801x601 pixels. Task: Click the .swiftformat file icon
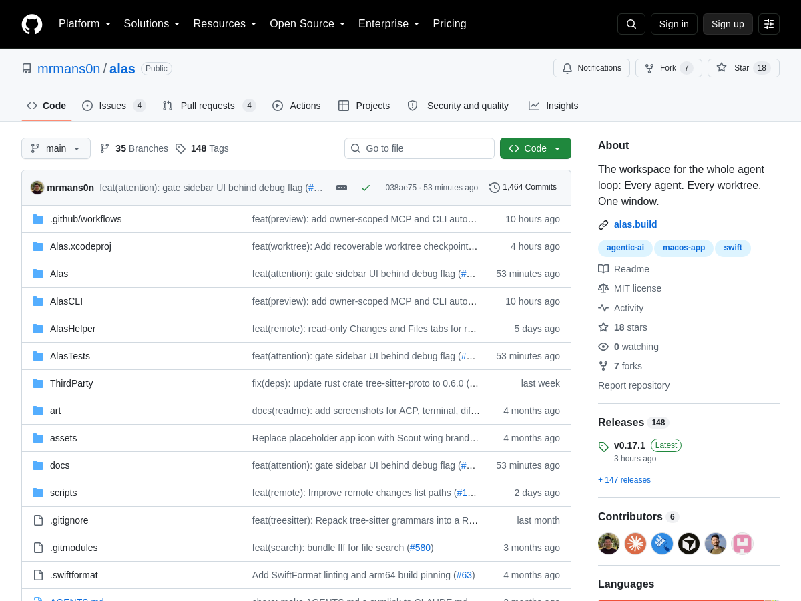[x=38, y=575]
